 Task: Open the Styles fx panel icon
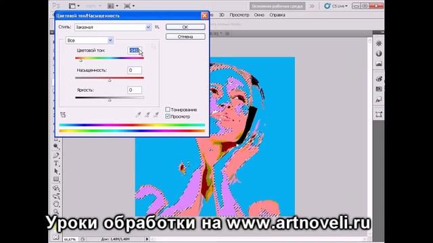pos(379,99)
